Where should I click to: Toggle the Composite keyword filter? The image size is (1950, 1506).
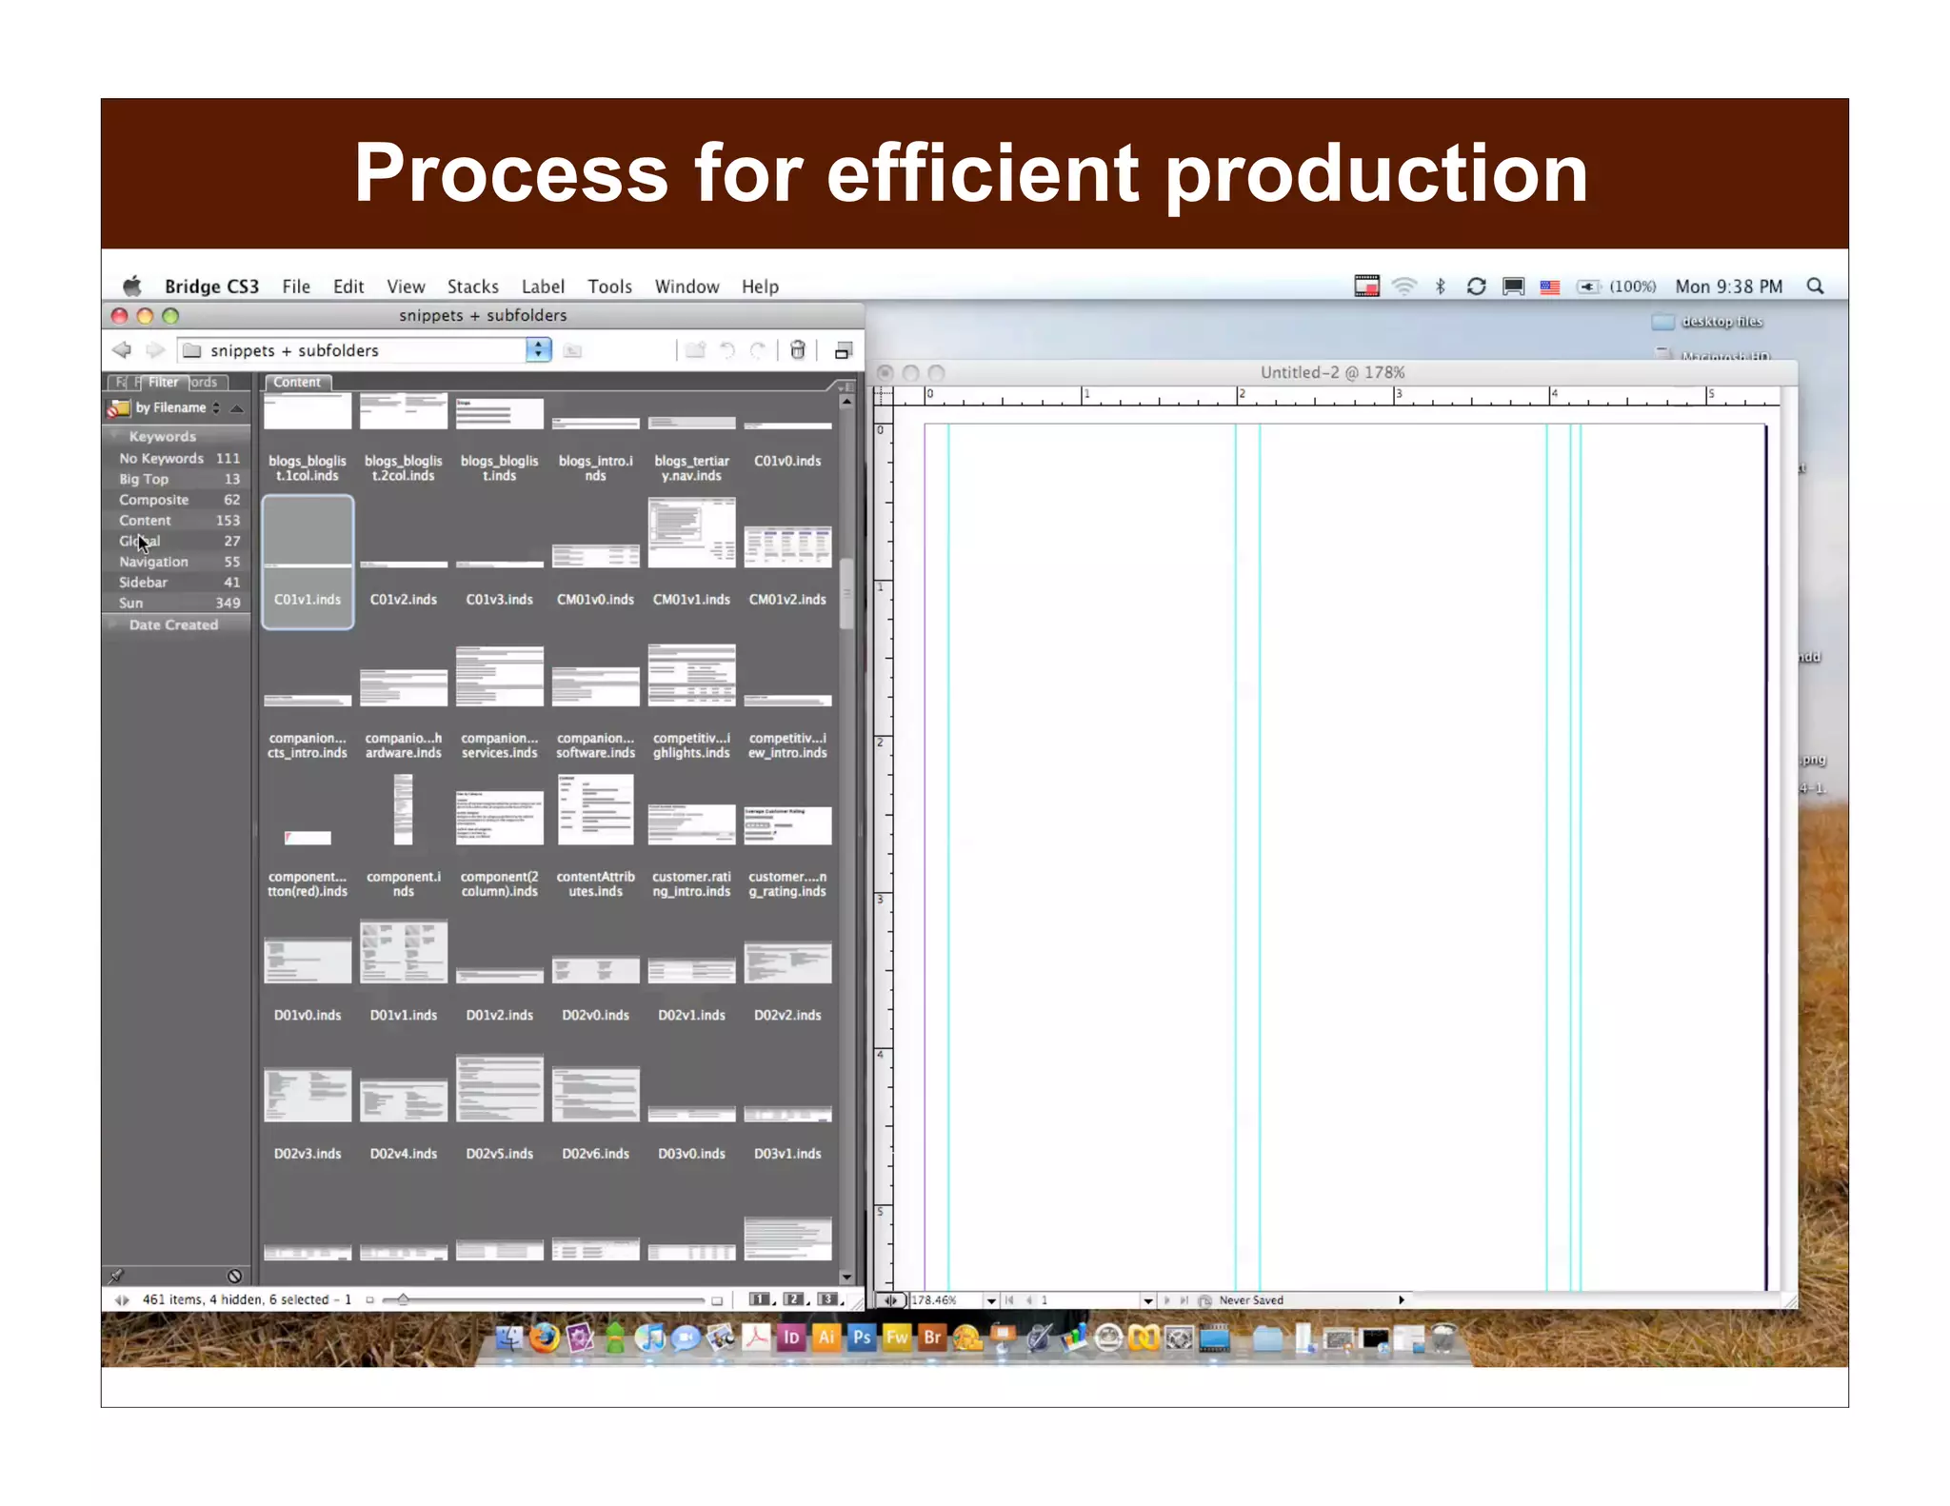[x=154, y=500]
